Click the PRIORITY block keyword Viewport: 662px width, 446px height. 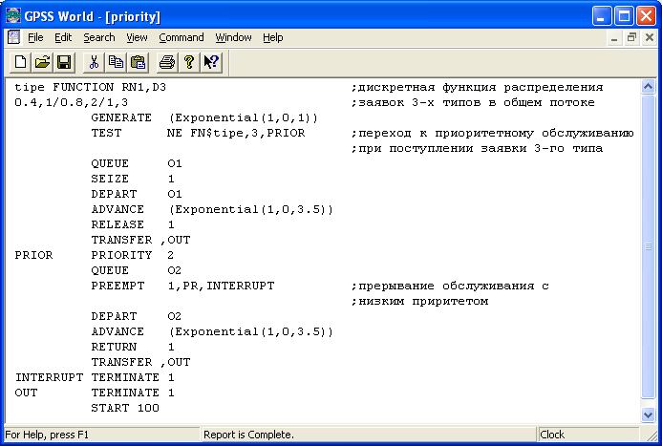121,255
